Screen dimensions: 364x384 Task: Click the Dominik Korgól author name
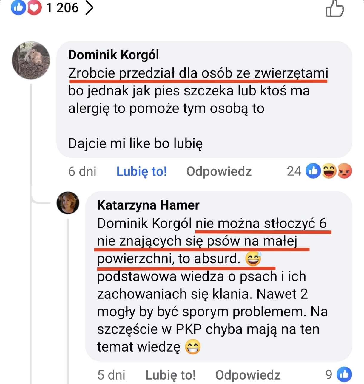[113, 55]
